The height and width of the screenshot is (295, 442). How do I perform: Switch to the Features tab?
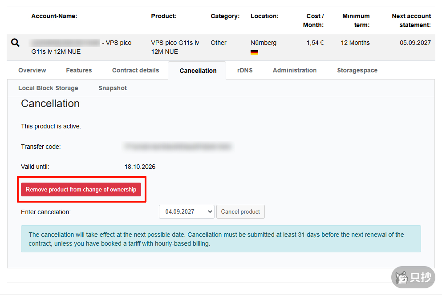[79, 70]
